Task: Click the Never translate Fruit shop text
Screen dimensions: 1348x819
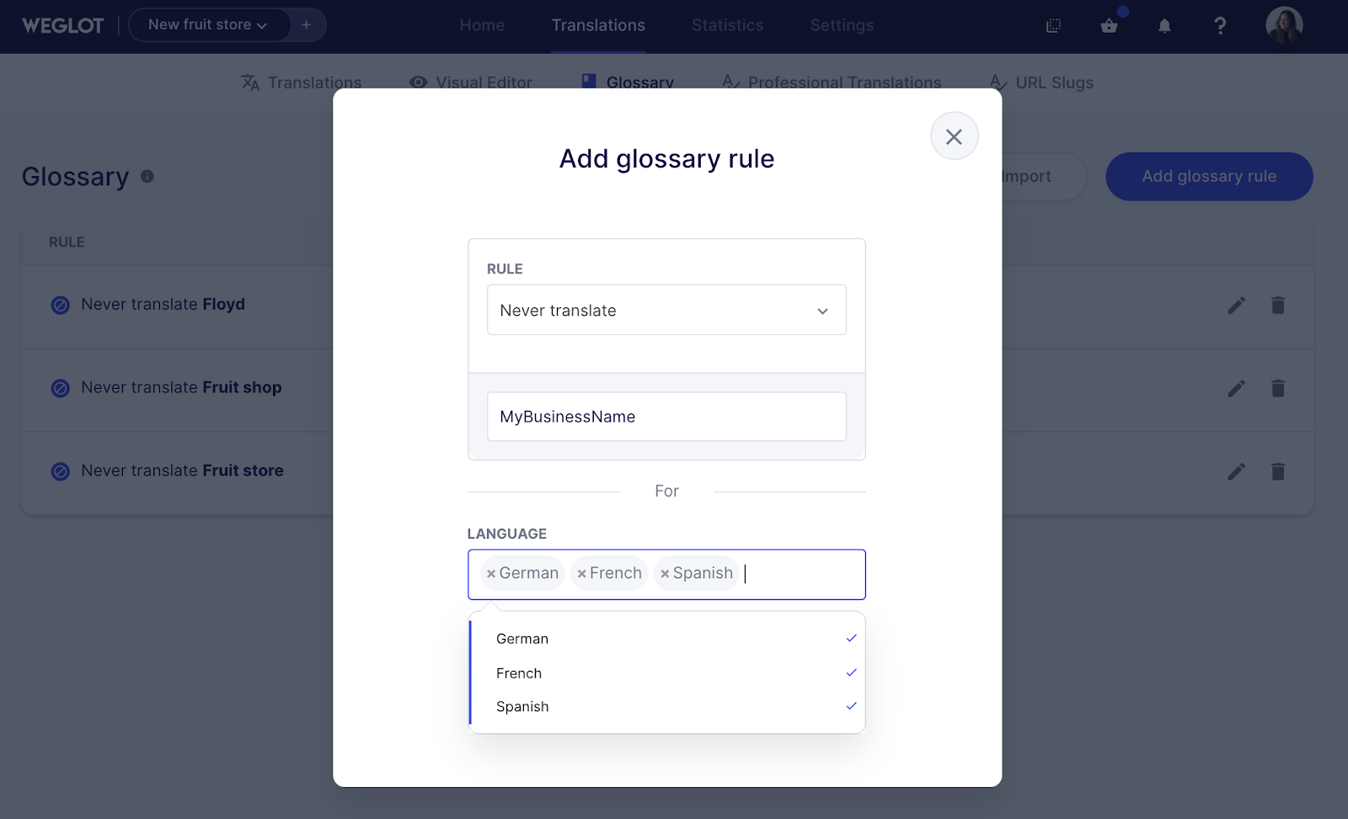Action: coord(181,388)
